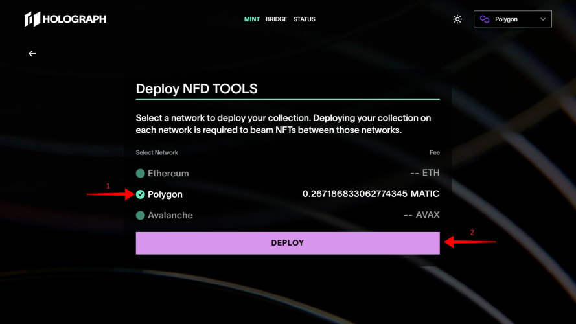576x324 pixels.
Task: Choose the Avalanche network radio button
Action: [x=141, y=215]
